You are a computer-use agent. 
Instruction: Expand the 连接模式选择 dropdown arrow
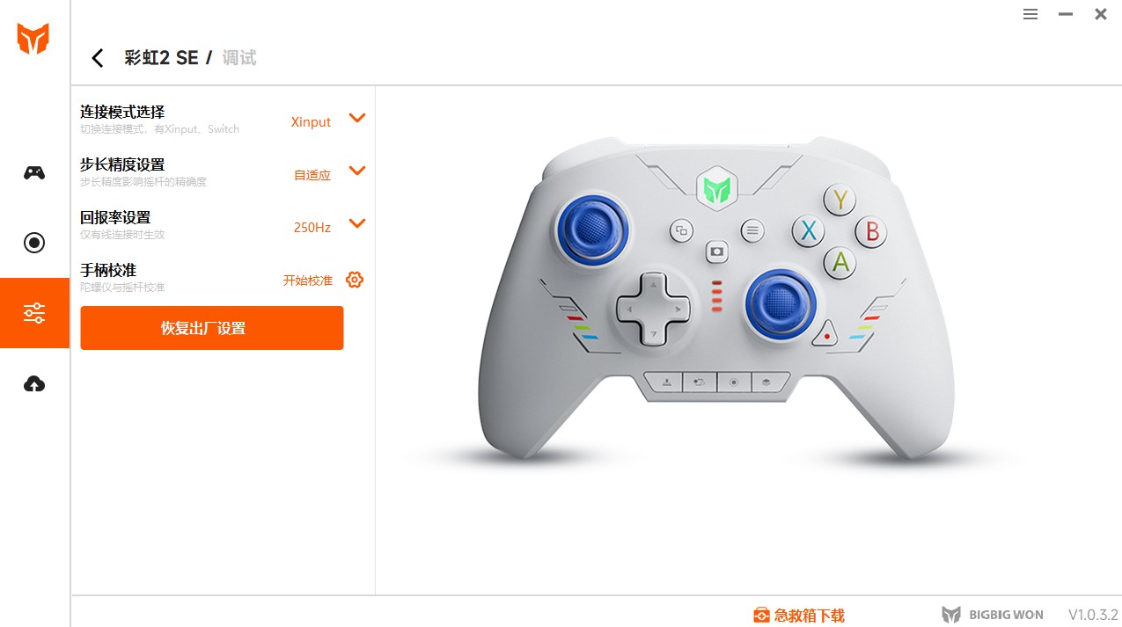356,118
